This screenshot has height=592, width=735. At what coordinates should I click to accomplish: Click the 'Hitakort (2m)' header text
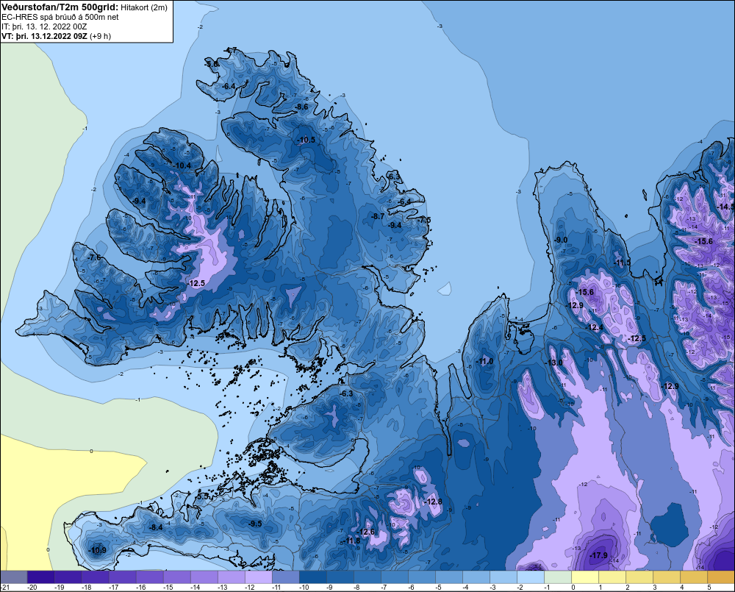coord(144,7)
